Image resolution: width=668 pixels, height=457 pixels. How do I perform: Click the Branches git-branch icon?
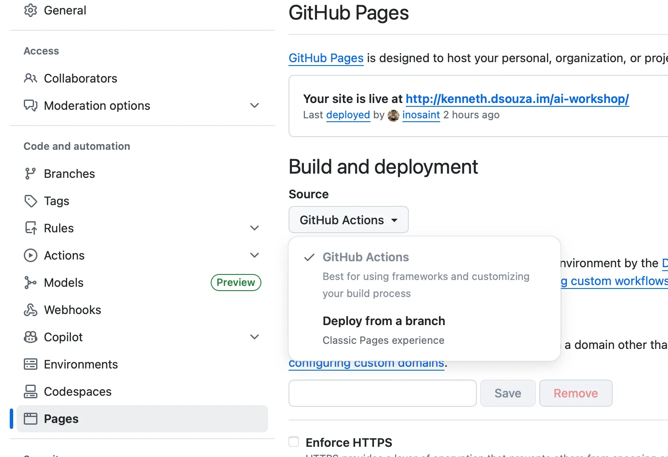(x=31, y=174)
